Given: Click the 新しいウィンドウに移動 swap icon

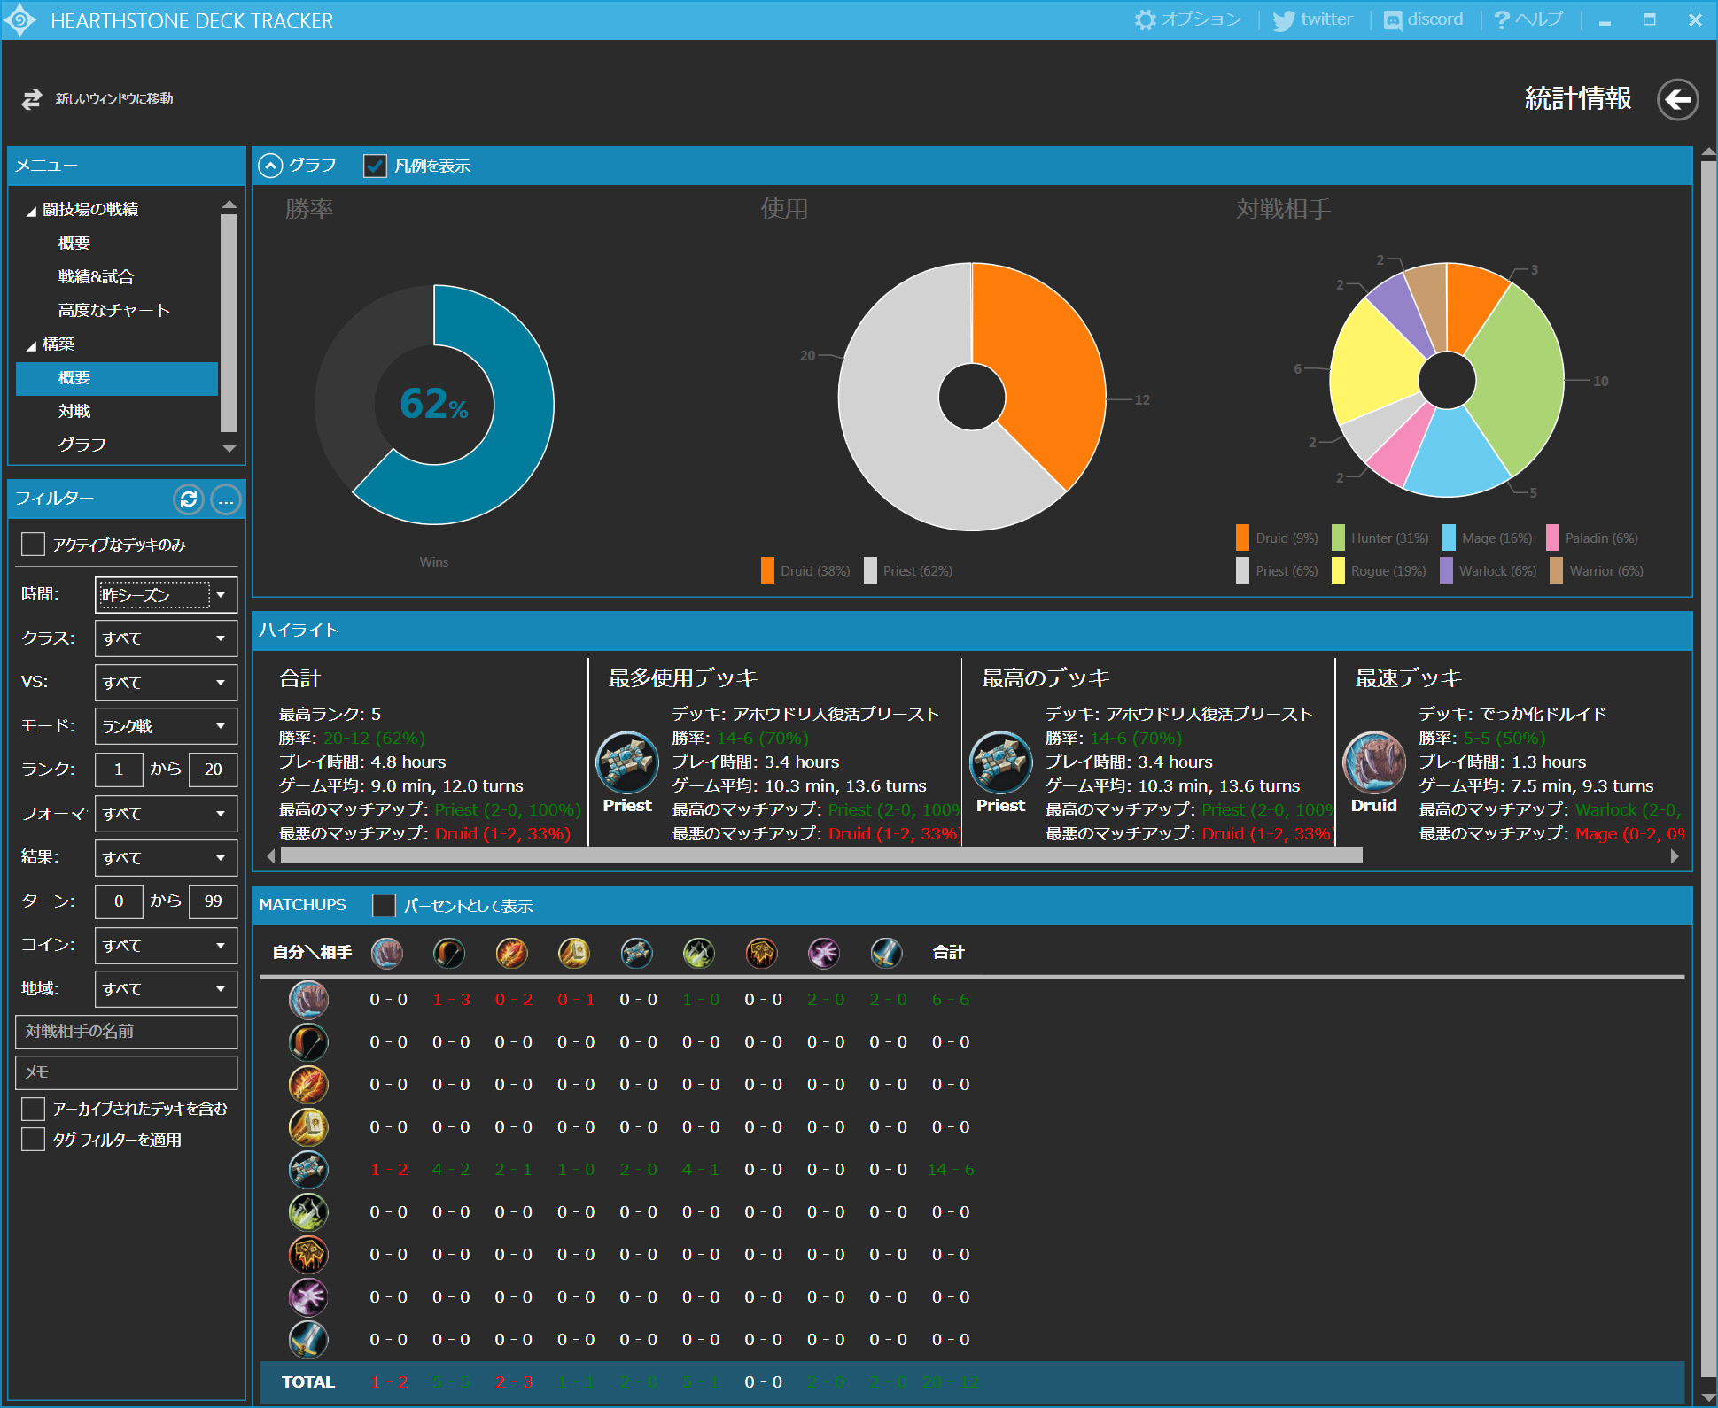Looking at the screenshot, I should click(x=32, y=99).
